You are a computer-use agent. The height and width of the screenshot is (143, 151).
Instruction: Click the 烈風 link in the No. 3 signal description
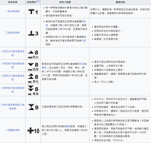84,41
